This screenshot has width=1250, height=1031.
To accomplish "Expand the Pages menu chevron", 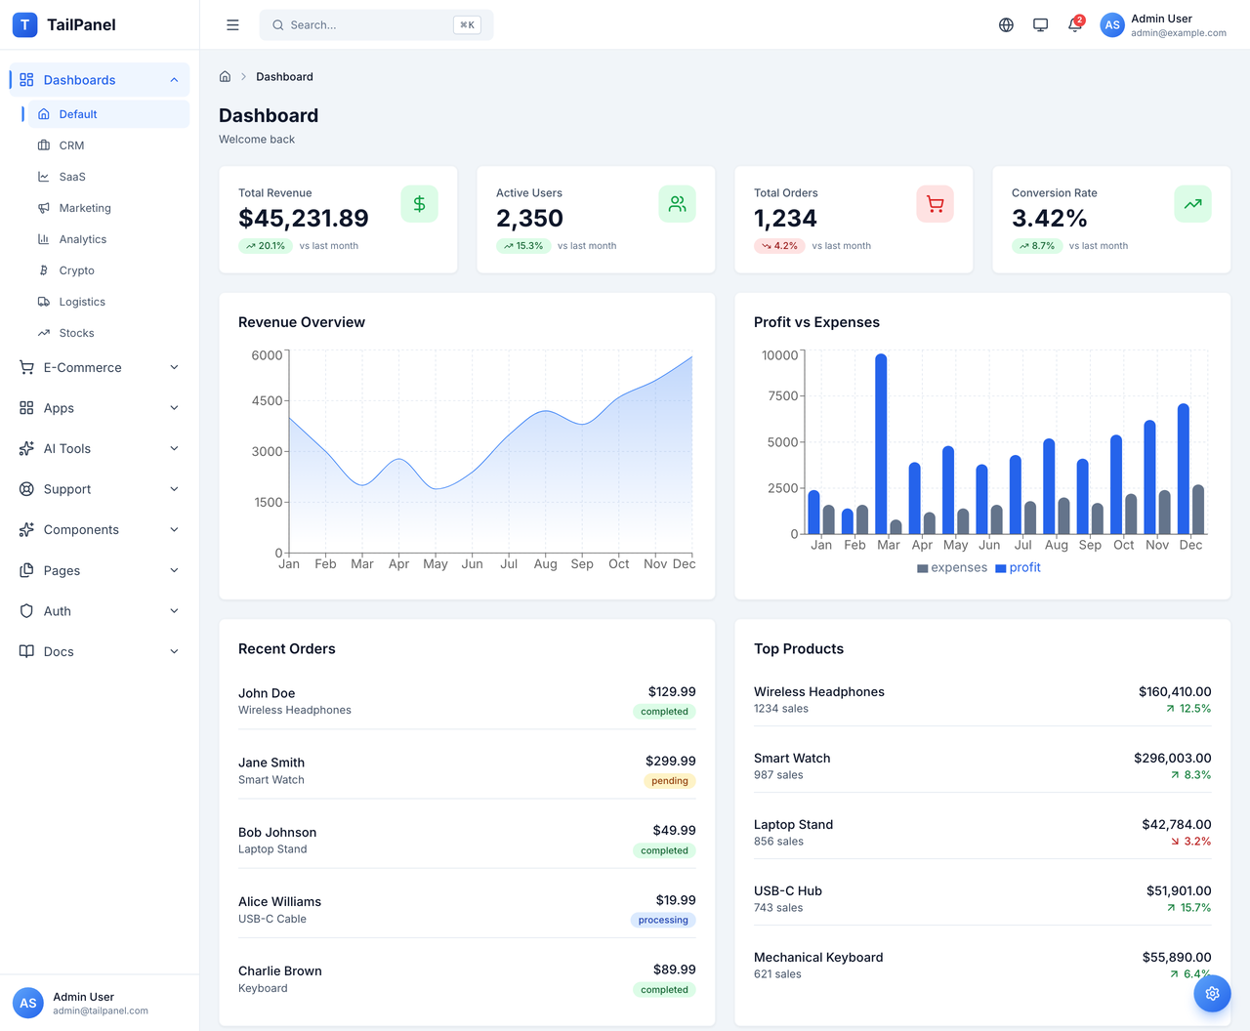I will 174,570.
